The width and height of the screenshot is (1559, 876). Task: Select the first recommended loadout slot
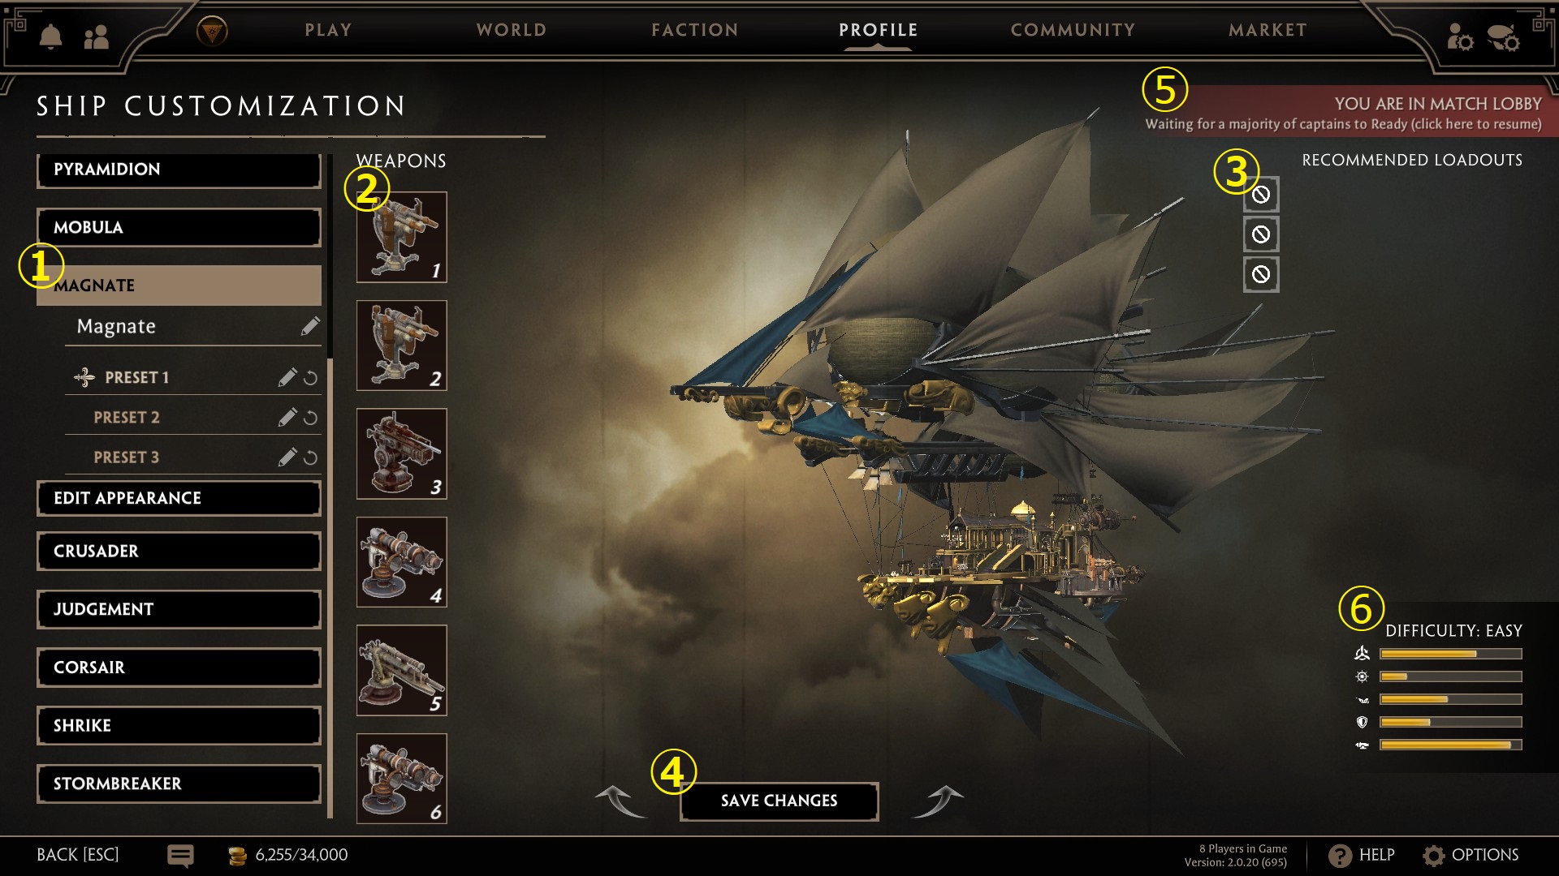click(x=1261, y=195)
